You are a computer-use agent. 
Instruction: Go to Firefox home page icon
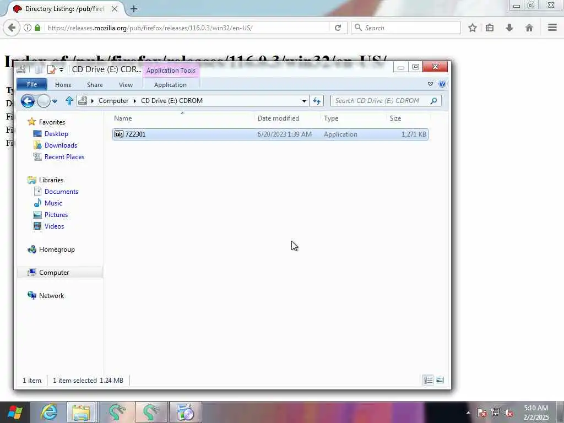529,28
